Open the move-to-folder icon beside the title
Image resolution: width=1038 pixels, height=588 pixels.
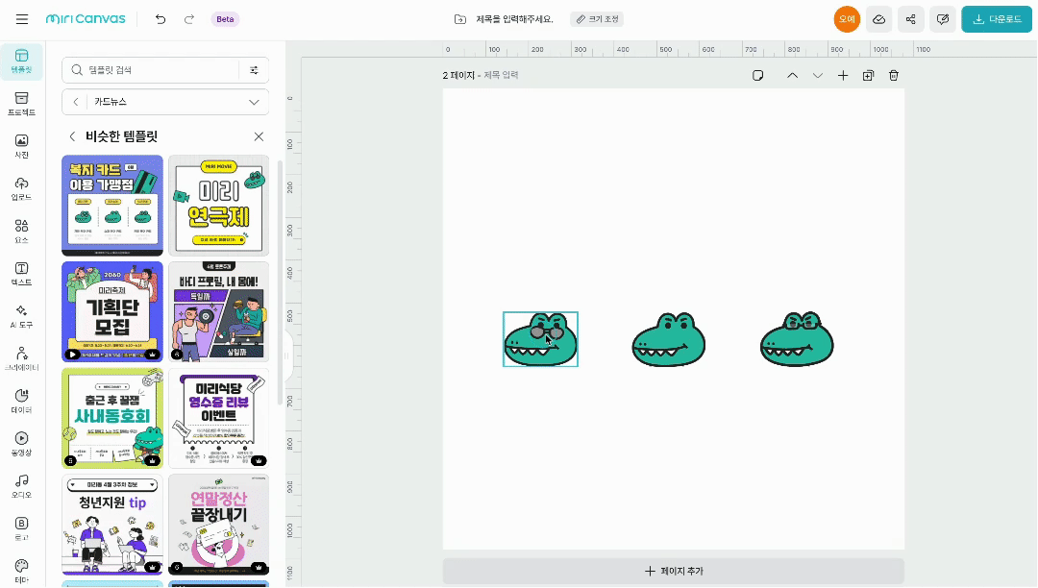(460, 19)
